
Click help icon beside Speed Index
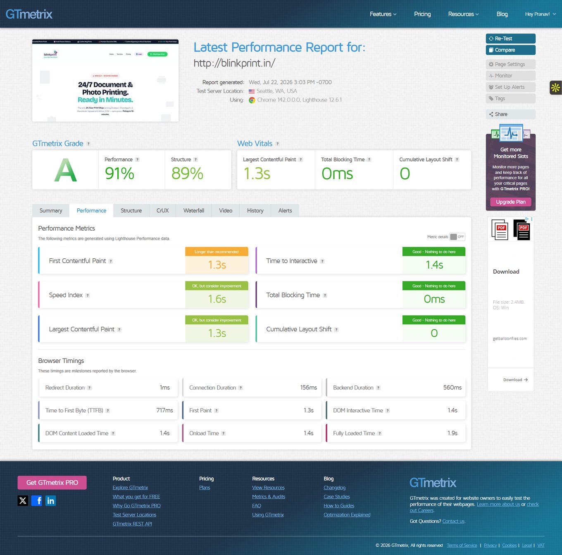(x=88, y=295)
